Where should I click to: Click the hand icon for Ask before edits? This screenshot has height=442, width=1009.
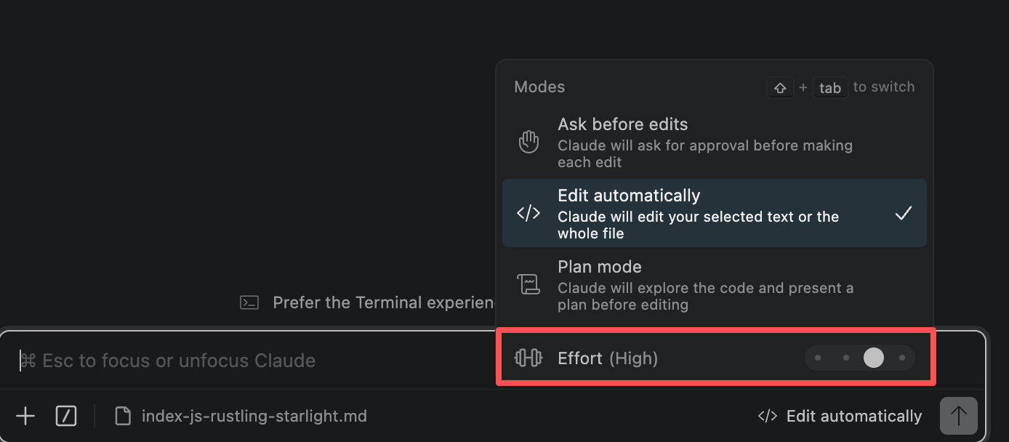coord(528,142)
